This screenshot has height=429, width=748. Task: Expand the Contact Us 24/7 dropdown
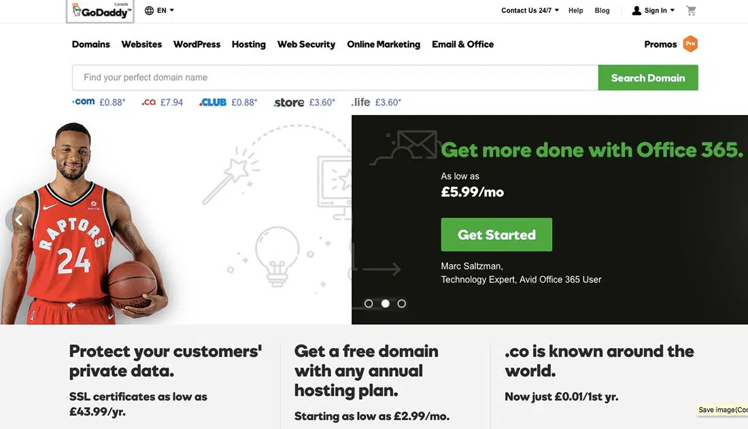point(557,10)
